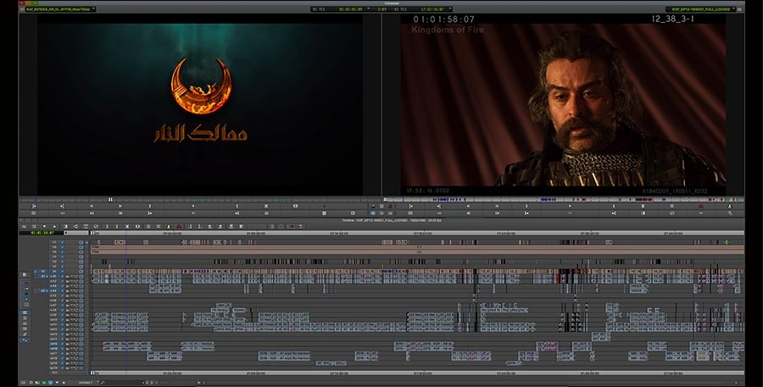The image size is (763, 387).
Task: Click the X Mark Clip icon in timeline toolbar
Action: pos(127,226)
